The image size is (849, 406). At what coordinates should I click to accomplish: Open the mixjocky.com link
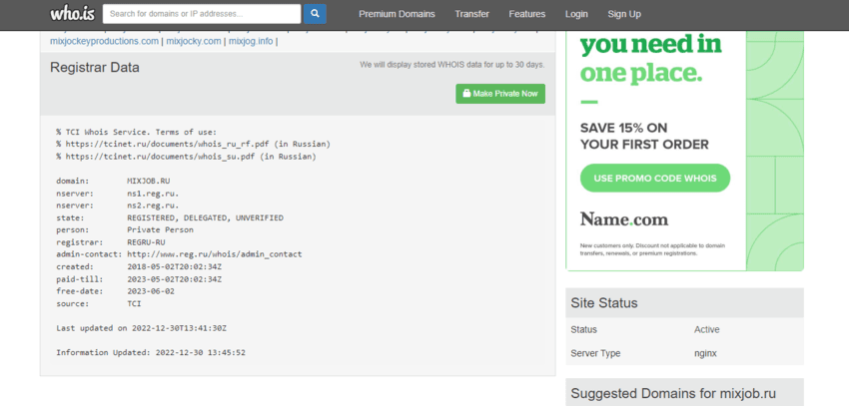194,41
